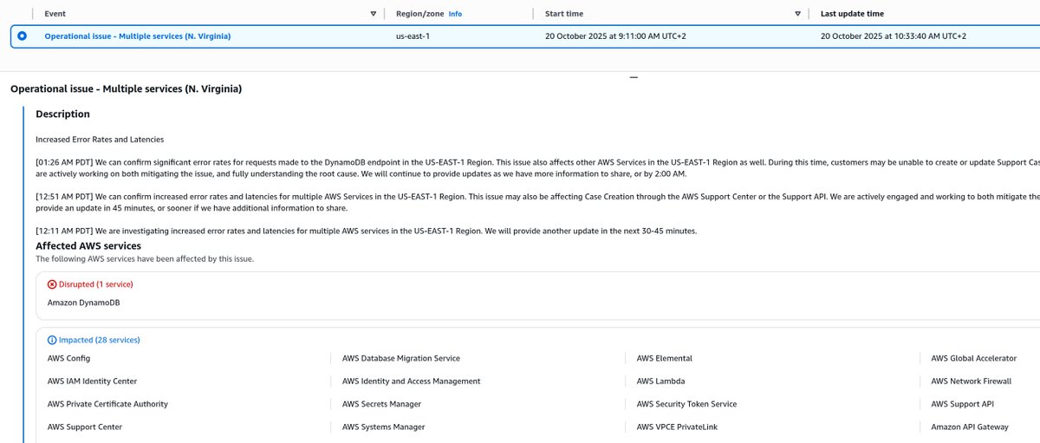Click the Last update time column header

click(x=852, y=14)
